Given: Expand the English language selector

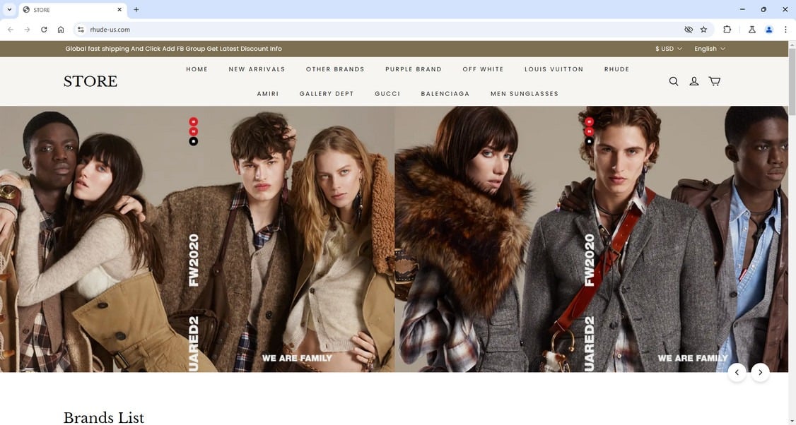Looking at the screenshot, I should coord(710,49).
